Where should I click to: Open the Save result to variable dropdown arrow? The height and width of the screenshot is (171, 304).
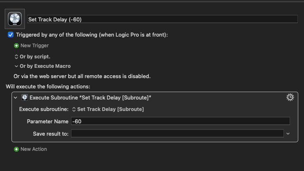pyautogui.click(x=288, y=134)
